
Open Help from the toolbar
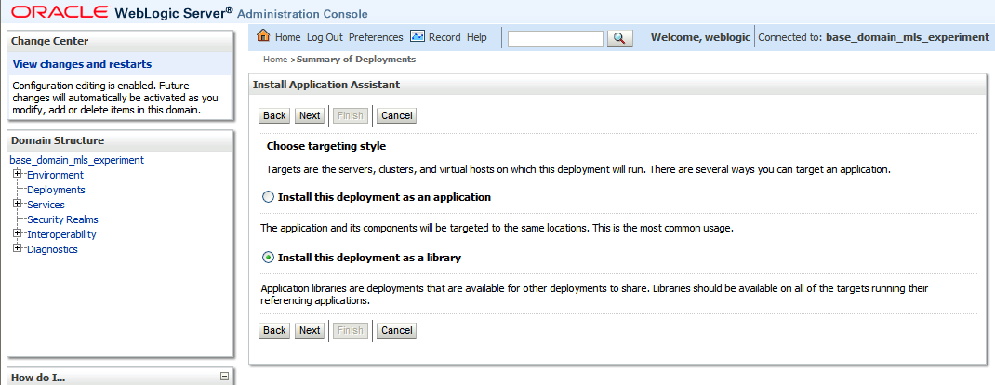point(476,37)
